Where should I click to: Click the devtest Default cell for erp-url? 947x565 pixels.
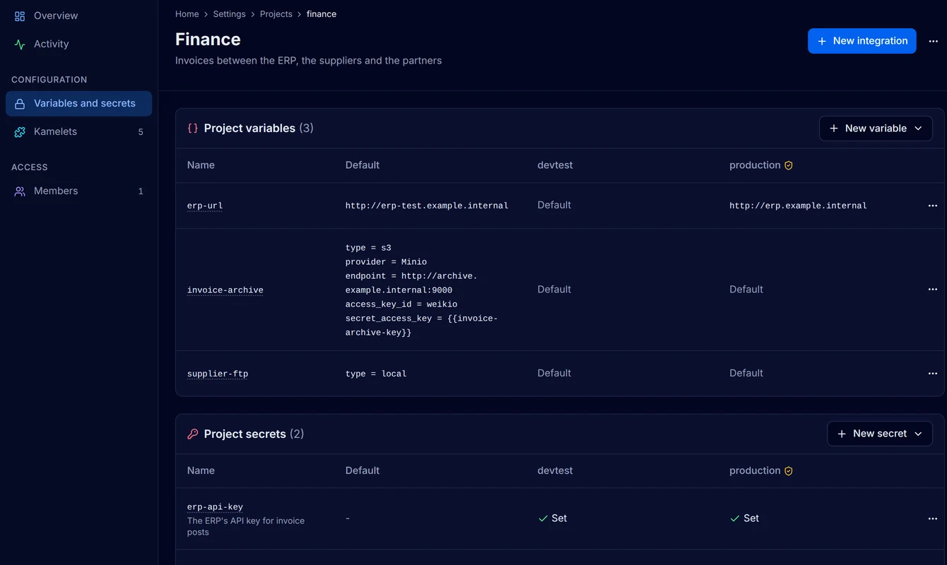pyautogui.click(x=554, y=205)
